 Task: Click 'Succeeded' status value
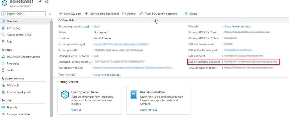tap(101, 32)
